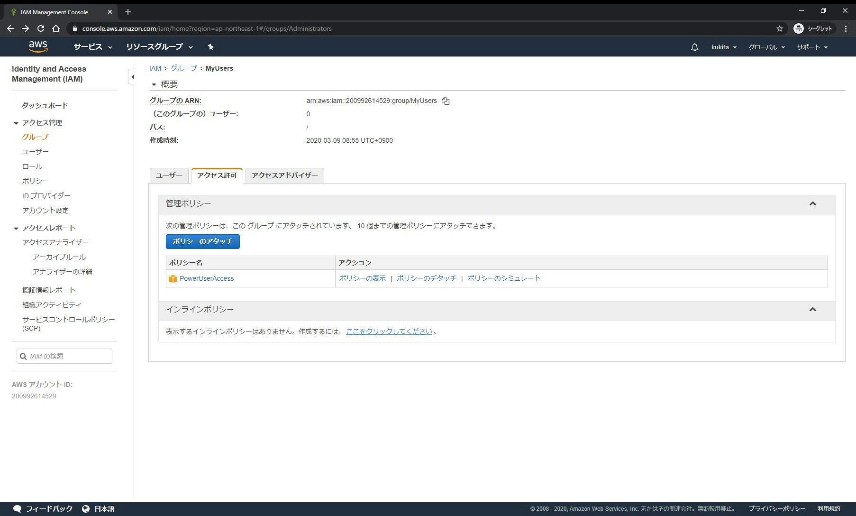Open the notifications bell icon
This screenshot has height=516, width=856.
click(x=694, y=47)
